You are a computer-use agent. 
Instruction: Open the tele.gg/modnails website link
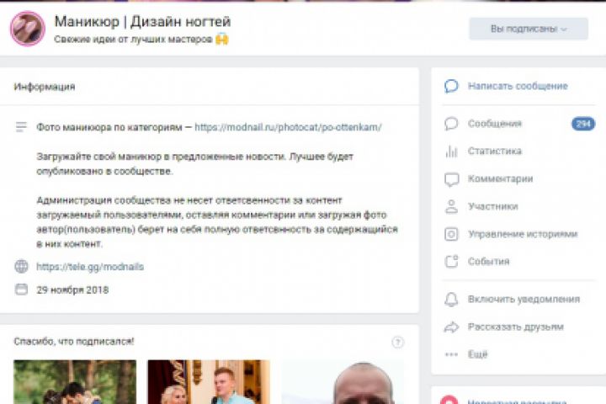tap(90, 267)
